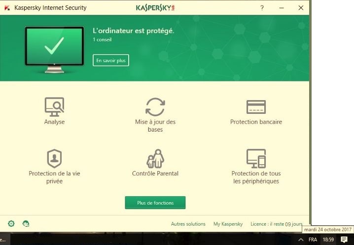The height and width of the screenshot is (245, 354).
Task: Open Protection bancaire card icon
Action: pyautogui.click(x=256, y=107)
